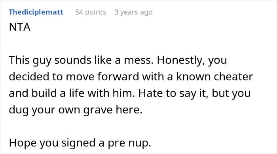Select the NTA verdict text
This screenshot has width=277, height=154.
pos(20,27)
